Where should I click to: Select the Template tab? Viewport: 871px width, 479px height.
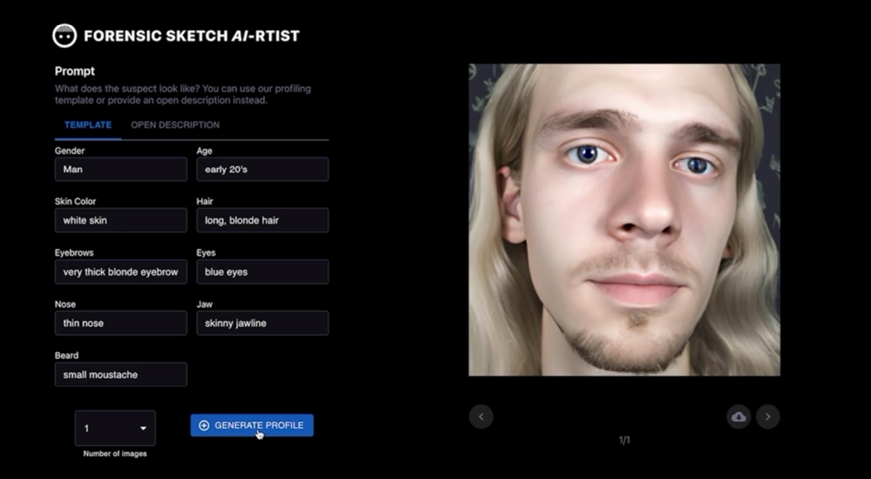coord(87,125)
